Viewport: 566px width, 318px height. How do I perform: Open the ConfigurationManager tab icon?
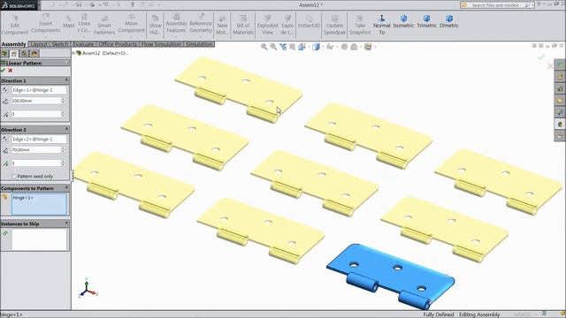tap(24, 54)
